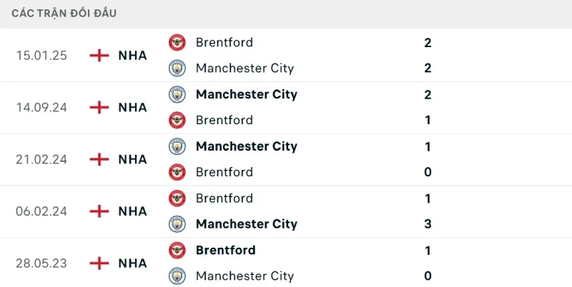Select the NHA league label for 06.02.24
The height and width of the screenshot is (287, 572).
click(x=132, y=211)
